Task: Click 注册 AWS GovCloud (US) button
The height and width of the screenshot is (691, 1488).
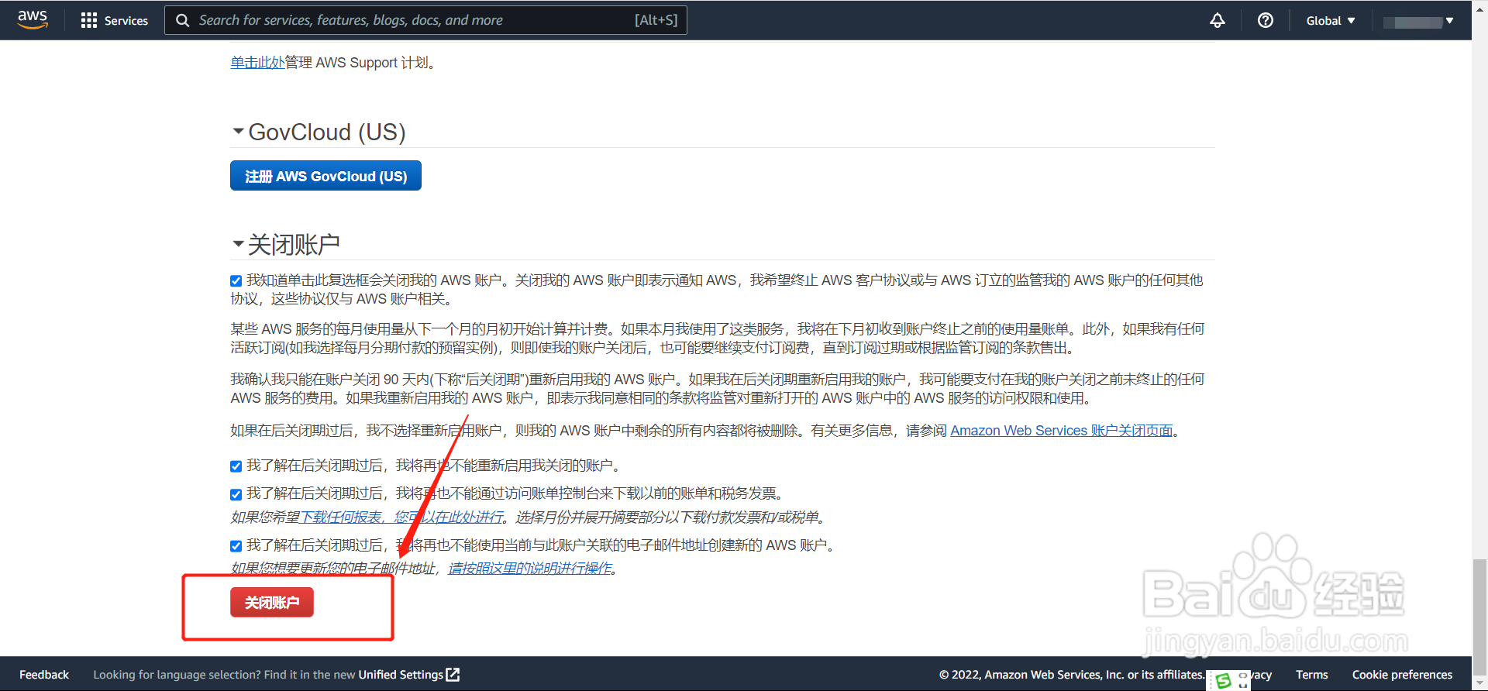Action: click(325, 176)
